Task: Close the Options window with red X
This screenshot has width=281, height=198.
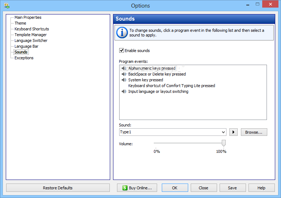Action: click(x=271, y=4)
